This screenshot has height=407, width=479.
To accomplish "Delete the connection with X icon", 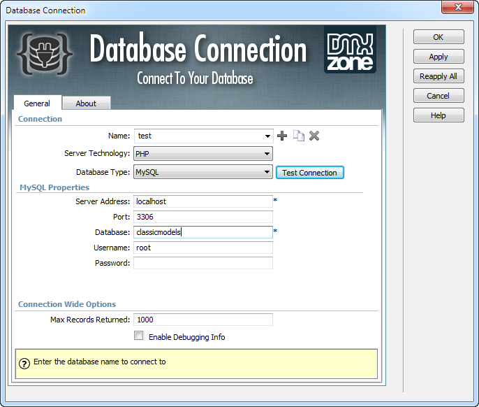I will [x=314, y=136].
